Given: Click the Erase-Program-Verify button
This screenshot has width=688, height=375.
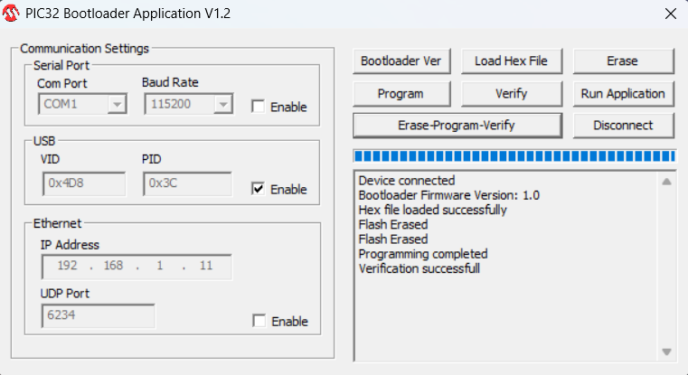Looking at the screenshot, I should point(457,125).
